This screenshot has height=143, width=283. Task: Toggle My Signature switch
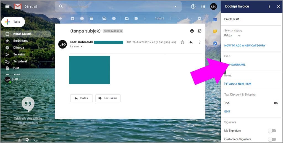point(272,131)
